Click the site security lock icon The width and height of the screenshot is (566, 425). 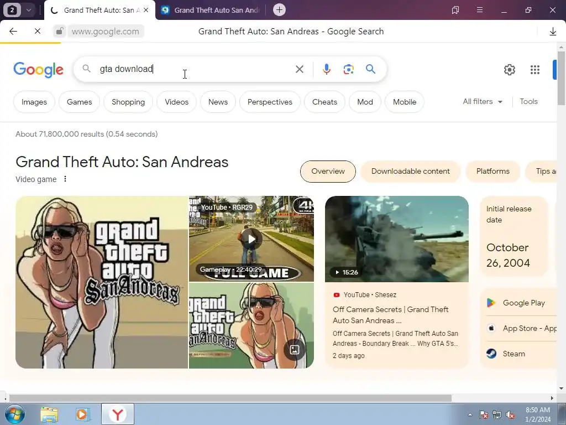[60, 32]
